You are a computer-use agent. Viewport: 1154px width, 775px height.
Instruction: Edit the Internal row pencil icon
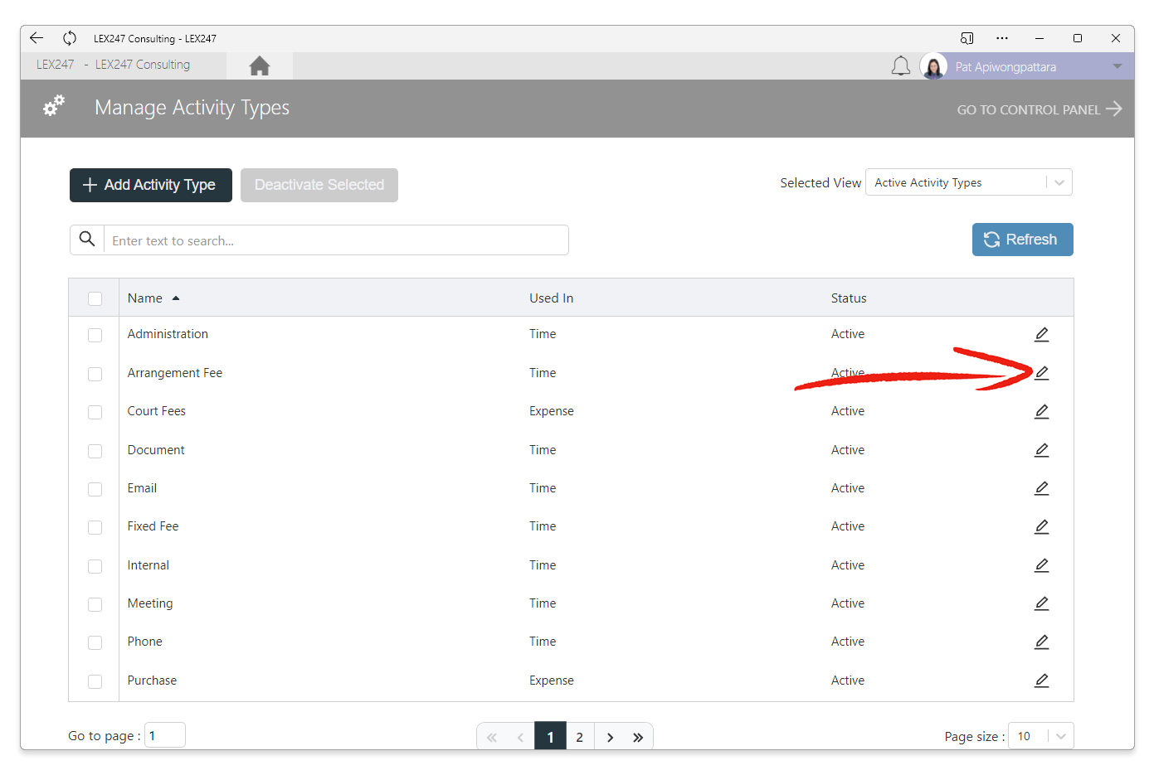pyautogui.click(x=1042, y=565)
